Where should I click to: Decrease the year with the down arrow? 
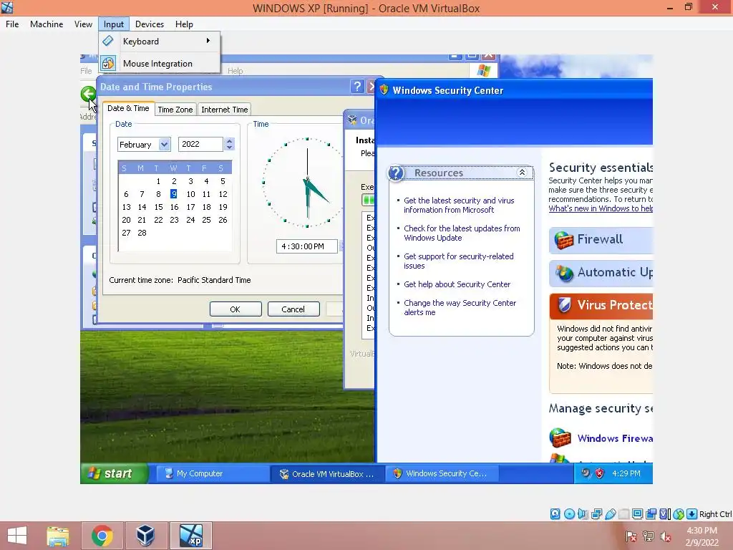[x=229, y=148]
